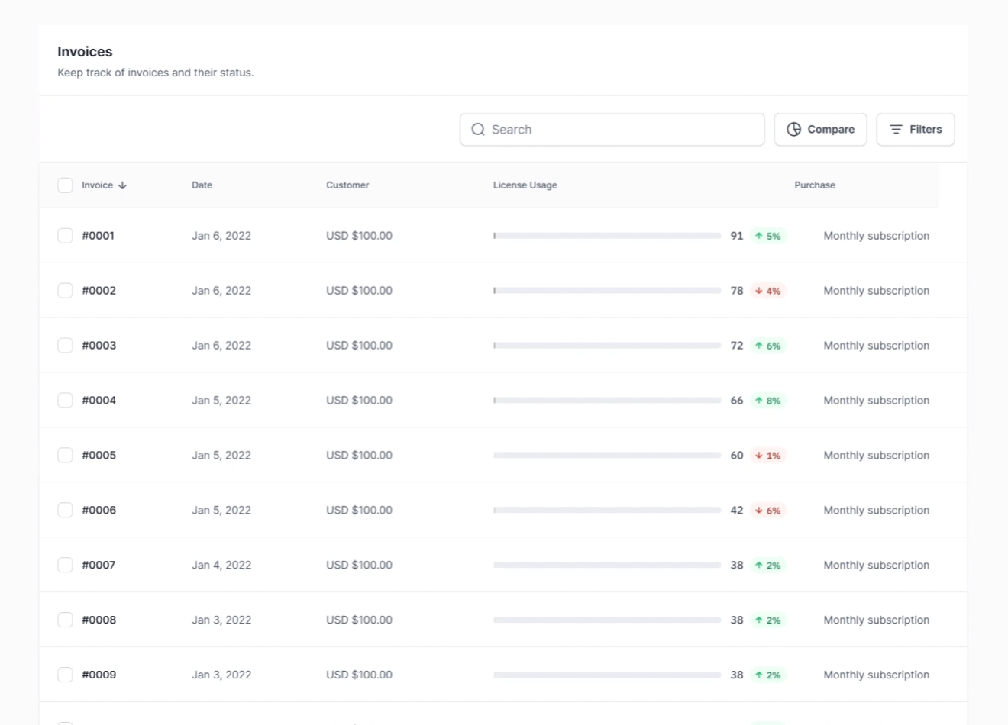
Task: Sort by the Date column header
Action: click(202, 185)
